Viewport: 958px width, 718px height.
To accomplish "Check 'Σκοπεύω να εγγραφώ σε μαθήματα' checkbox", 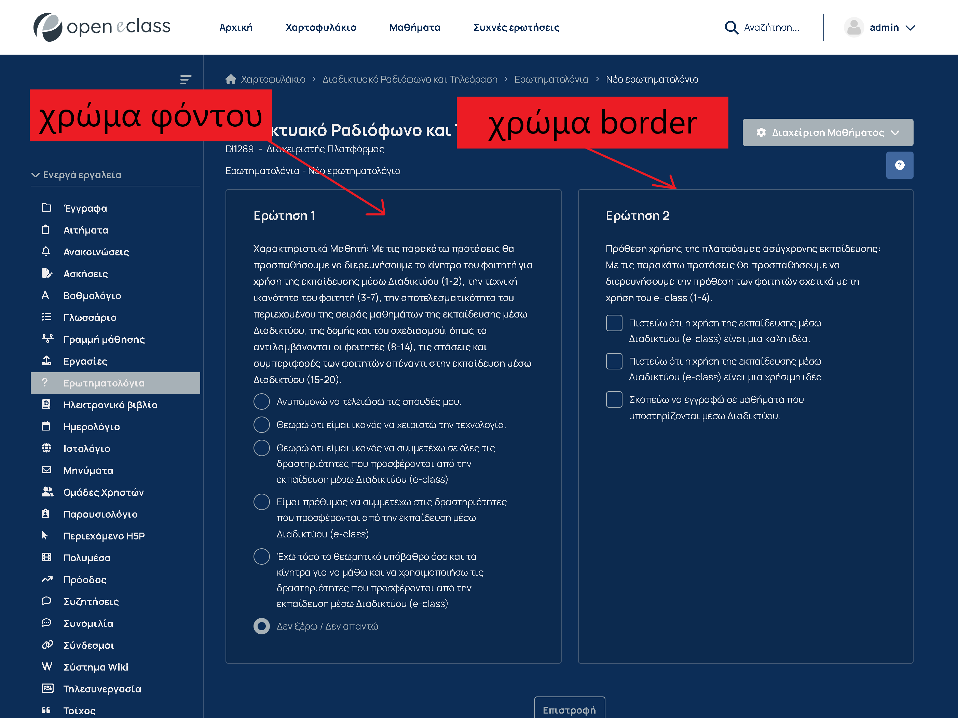I will (614, 399).
